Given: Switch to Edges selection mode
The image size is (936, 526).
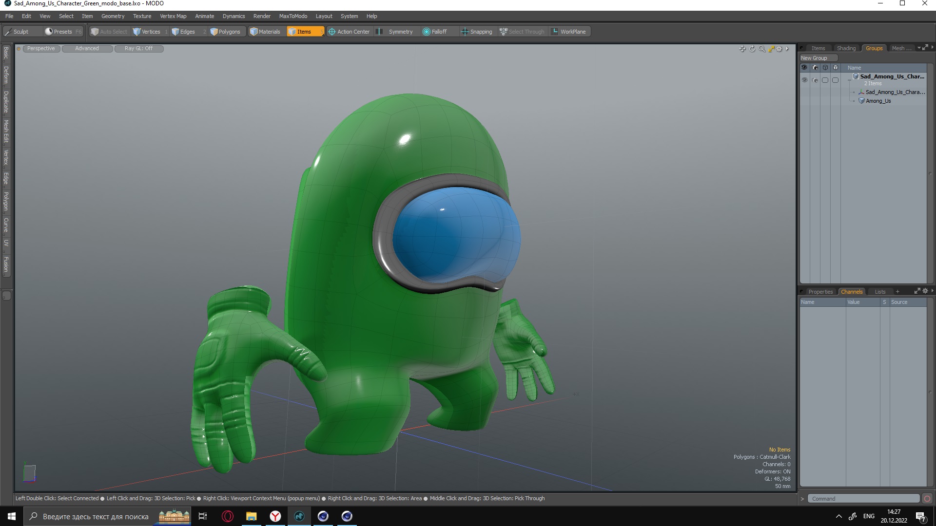Looking at the screenshot, I should [188, 32].
